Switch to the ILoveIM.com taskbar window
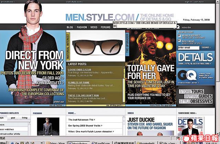This screenshot has width=220, height=144. pos(101,143)
